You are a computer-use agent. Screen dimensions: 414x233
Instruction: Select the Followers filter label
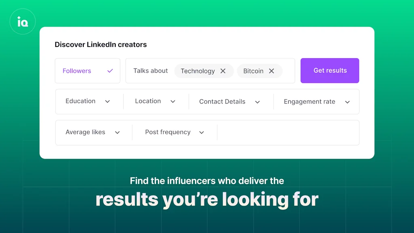[77, 71]
